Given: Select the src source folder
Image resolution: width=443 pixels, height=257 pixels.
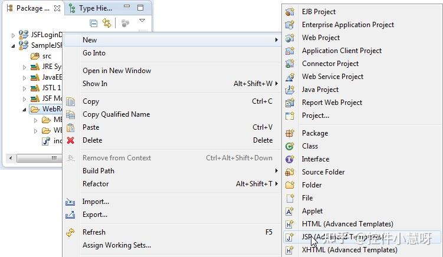Looking at the screenshot, I should pos(47,56).
